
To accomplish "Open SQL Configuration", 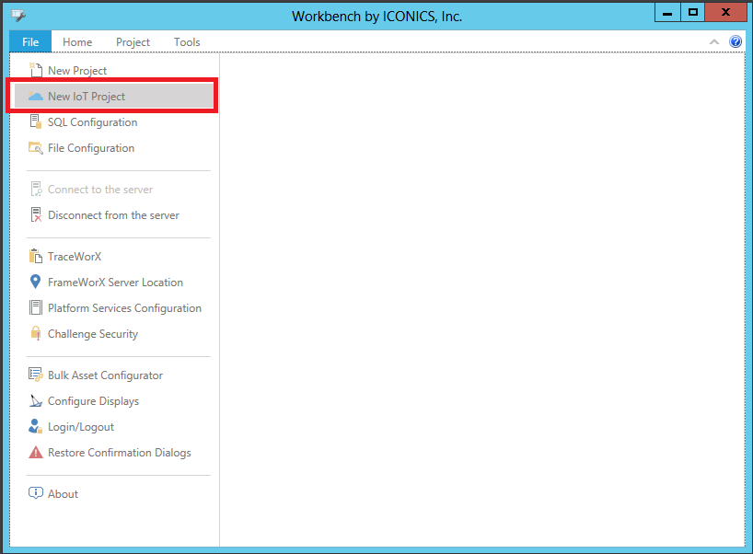I will pos(114,122).
